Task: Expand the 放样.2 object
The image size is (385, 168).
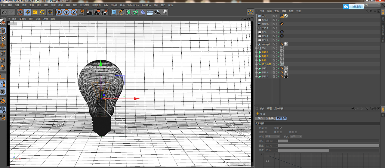Action: pyautogui.click(x=257, y=76)
